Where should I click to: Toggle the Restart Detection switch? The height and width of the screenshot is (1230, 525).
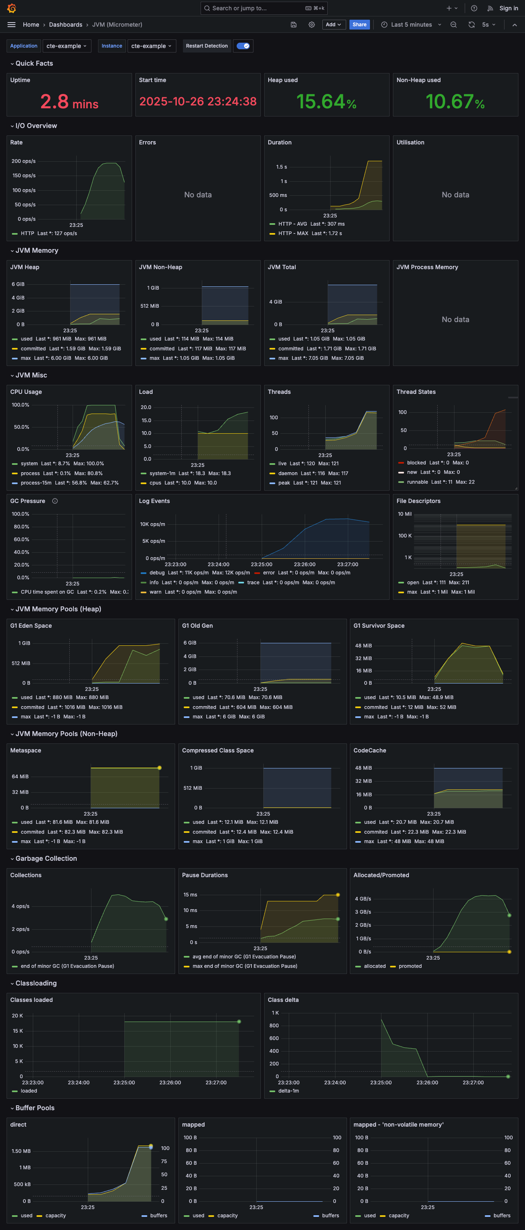click(x=243, y=46)
